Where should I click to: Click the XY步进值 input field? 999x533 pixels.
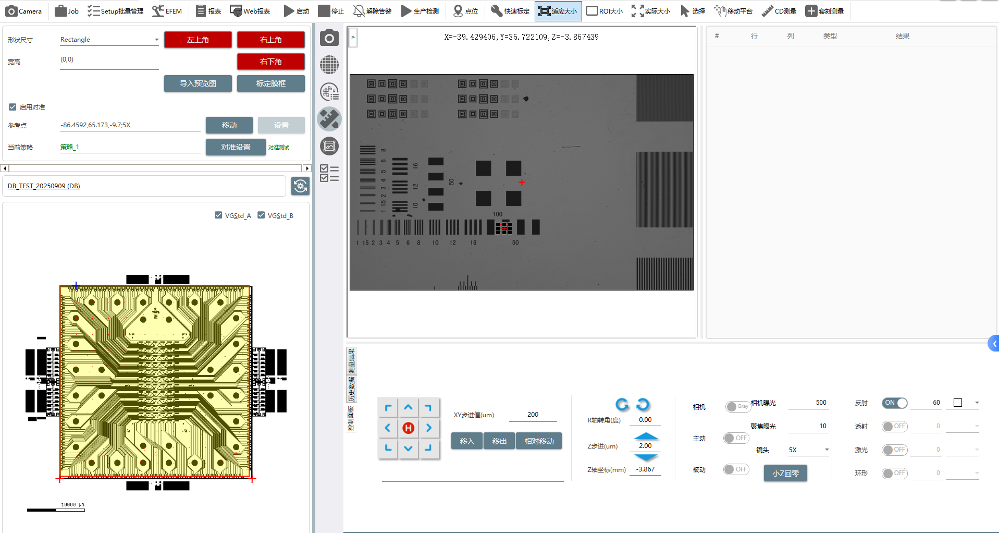533,415
